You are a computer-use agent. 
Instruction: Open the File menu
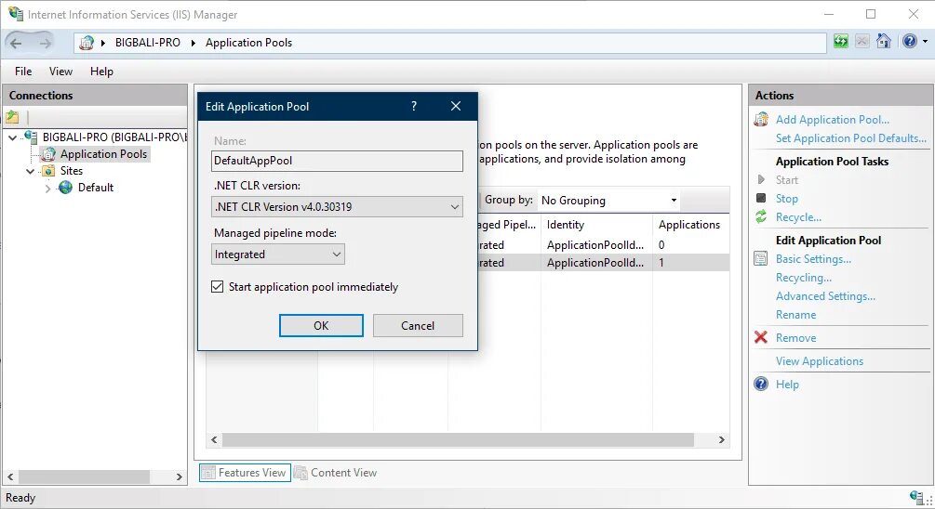[x=23, y=72]
